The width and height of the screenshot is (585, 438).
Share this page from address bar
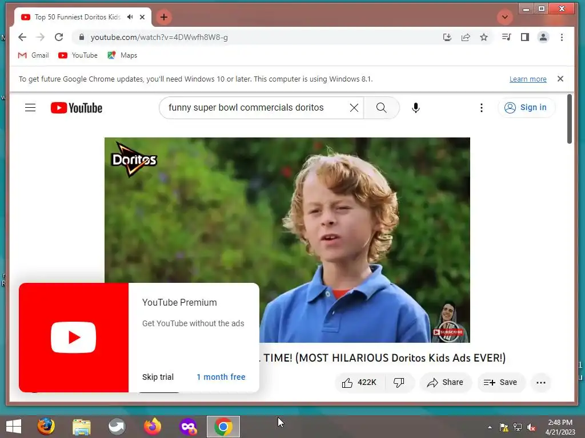[466, 37]
